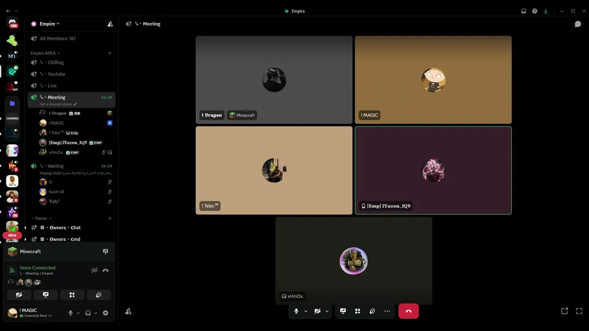The image size is (589, 331).
Task: Open Discord direct messages home
Action: pos(12,23)
